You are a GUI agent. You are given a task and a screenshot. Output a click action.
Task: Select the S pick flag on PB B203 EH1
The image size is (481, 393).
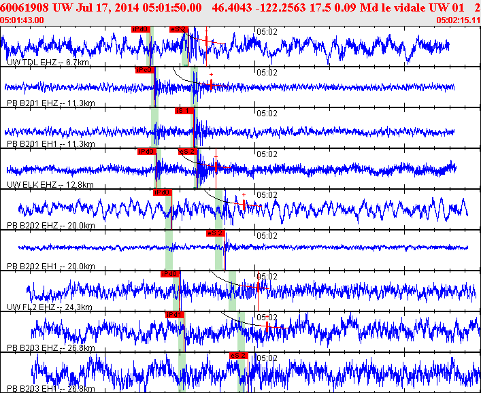coord(237,356)
